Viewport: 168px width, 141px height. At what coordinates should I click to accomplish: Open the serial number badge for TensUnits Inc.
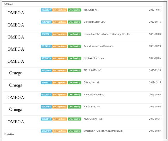[x=46, y=10]
